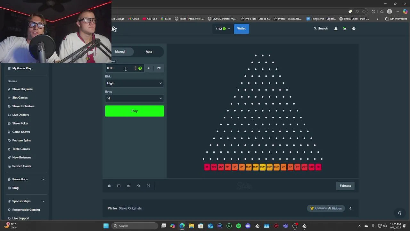Open the browser extensions icon

pyautogui.click(x=373, y=12)
